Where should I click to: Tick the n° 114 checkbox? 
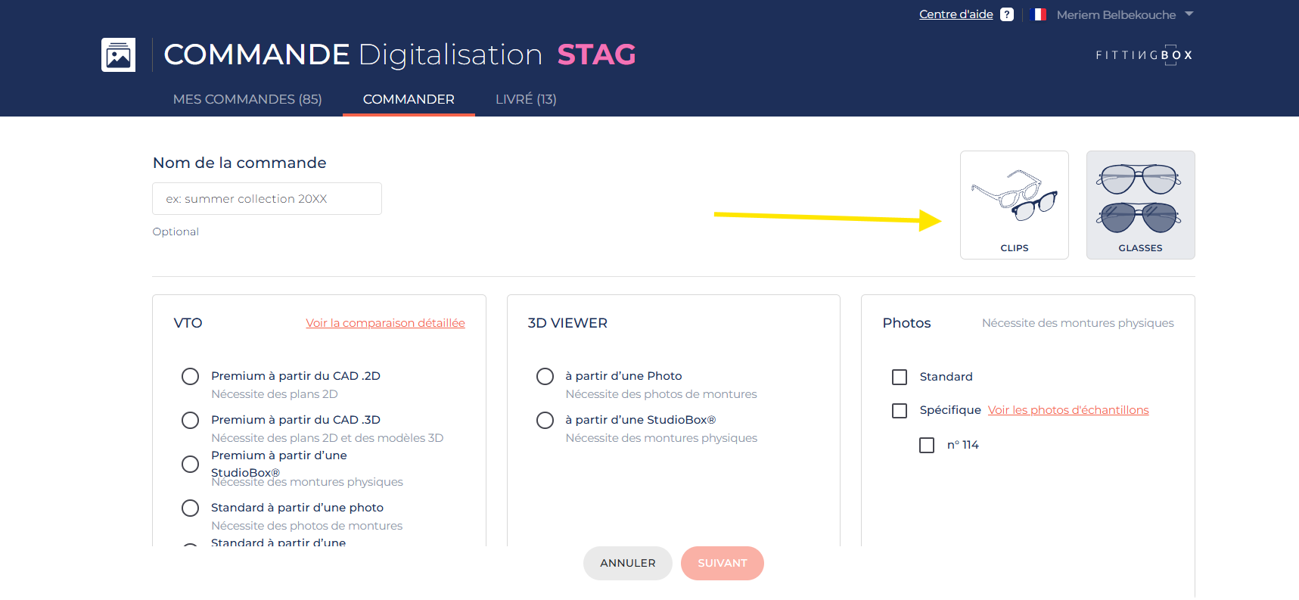click(x=927, y=445)
